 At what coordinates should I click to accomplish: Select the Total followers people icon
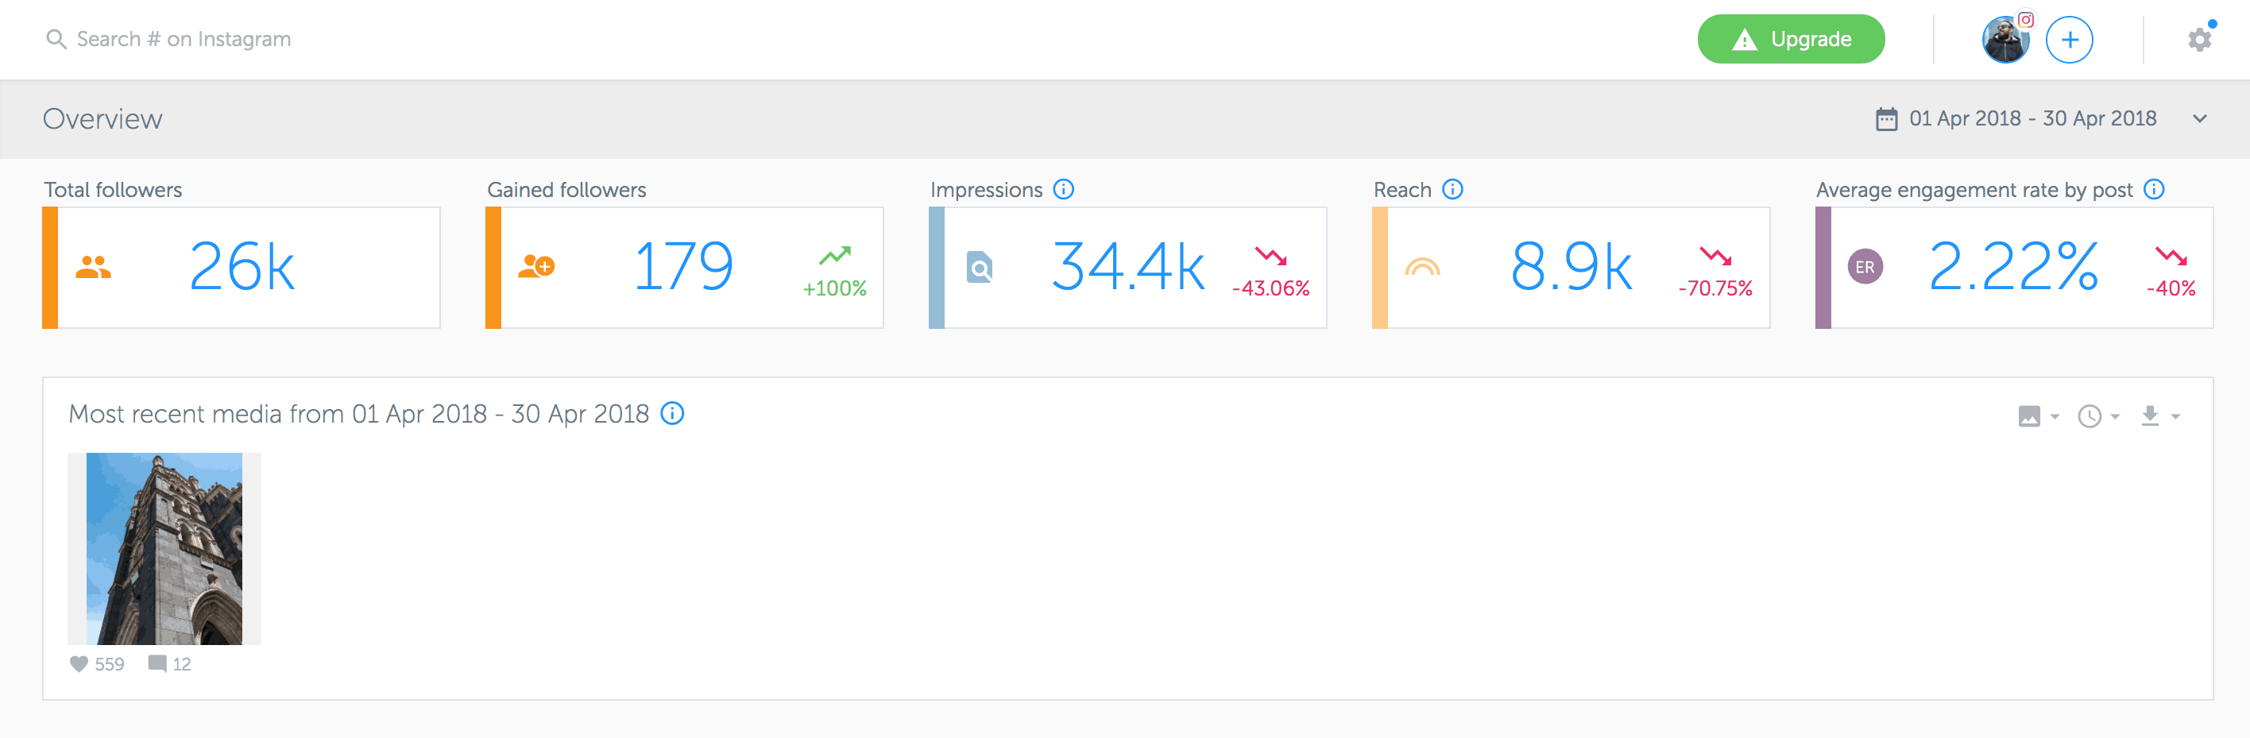coord(95,267)
